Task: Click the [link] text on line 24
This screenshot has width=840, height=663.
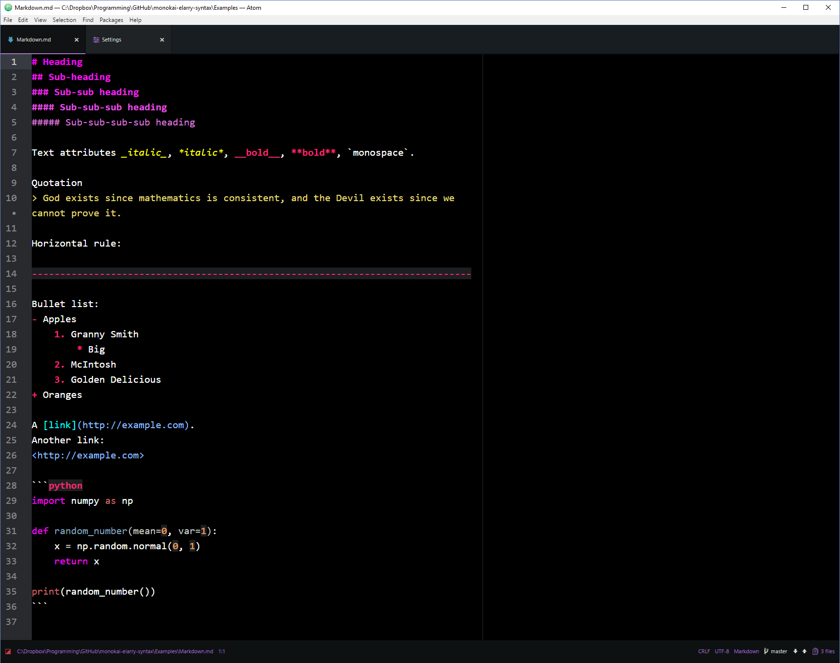Action: pos(60,425)
